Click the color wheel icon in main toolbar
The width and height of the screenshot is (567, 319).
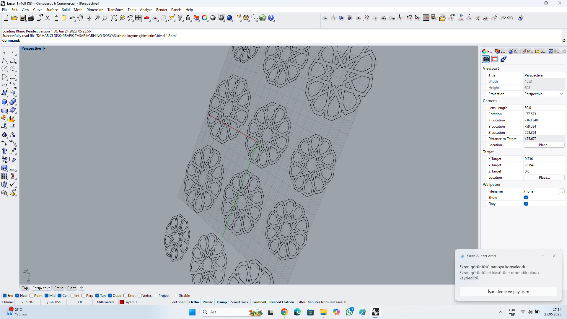[205, 18]
